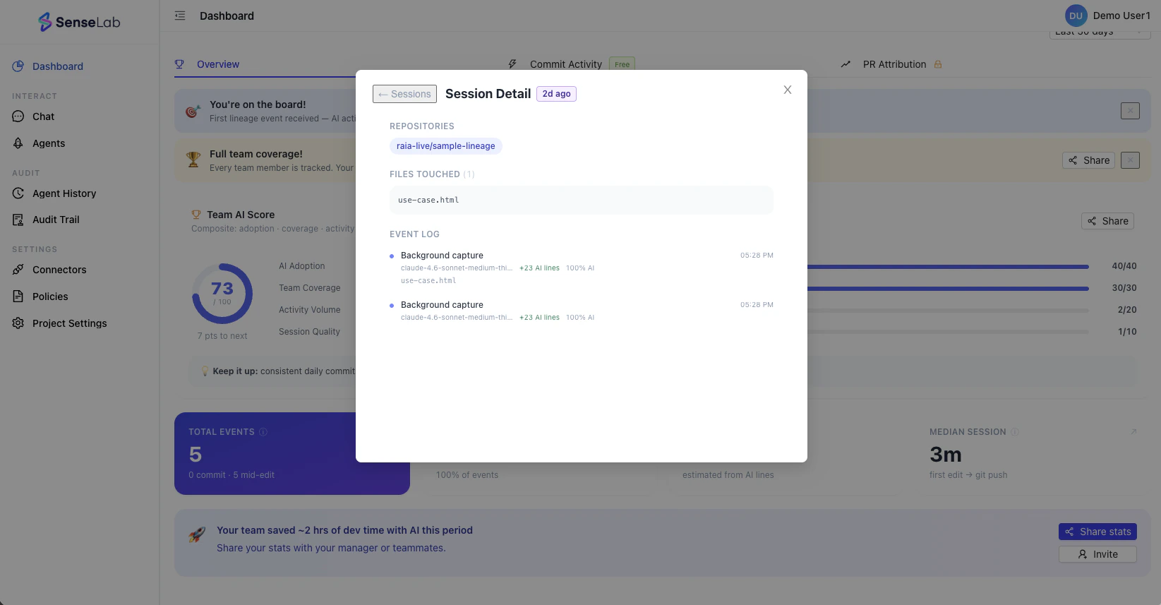Click the Connectors plug icon
The image size is (1161, 605).
(18, 270)
